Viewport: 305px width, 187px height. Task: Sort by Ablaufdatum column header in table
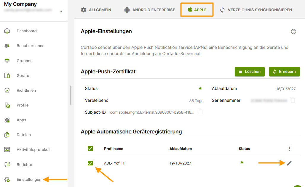pos(181,149)
